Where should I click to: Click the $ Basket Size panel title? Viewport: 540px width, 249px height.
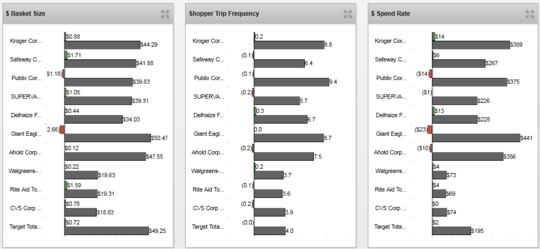coord(26,13)
